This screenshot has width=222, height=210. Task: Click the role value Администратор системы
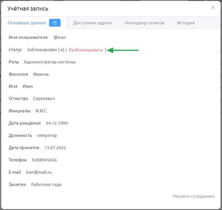[x=50, y=62]
